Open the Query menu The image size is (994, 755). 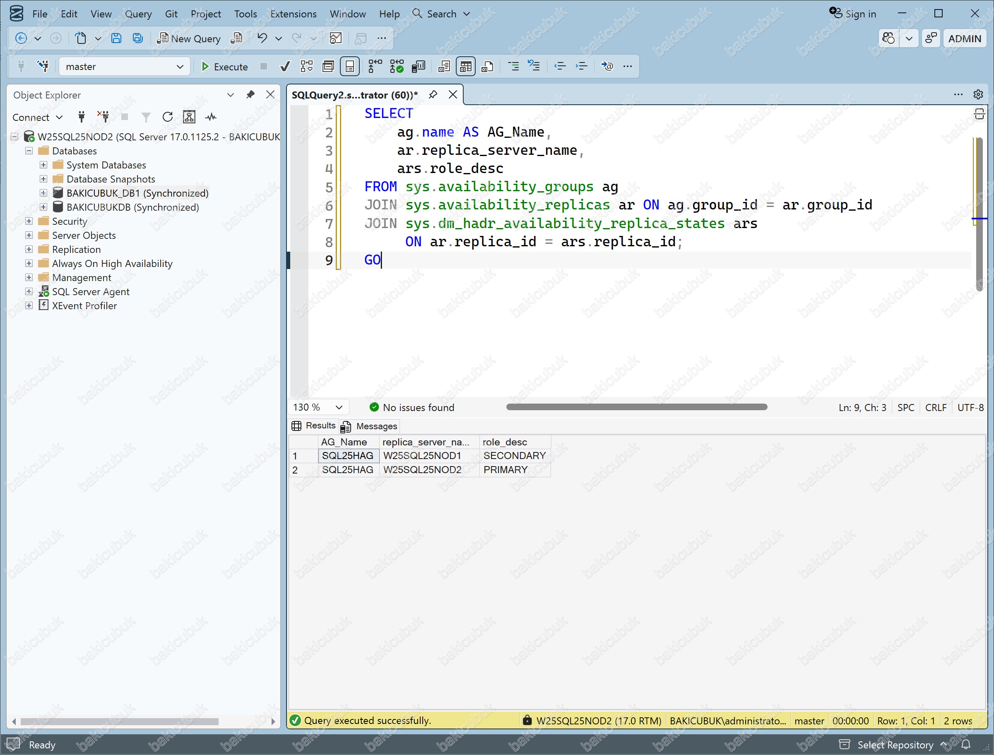pos(138,14)
